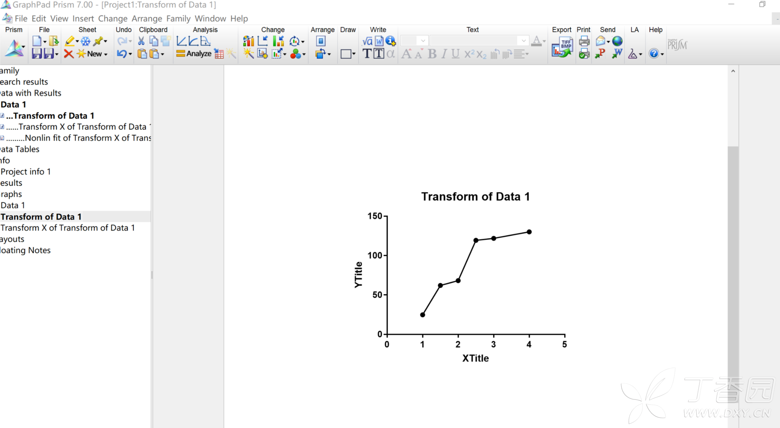Click the scissors Cut icon
The image size is (780, 428).
coord(141,41)
